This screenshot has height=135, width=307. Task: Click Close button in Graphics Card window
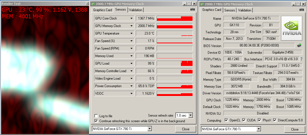click(x=295, y=129)
